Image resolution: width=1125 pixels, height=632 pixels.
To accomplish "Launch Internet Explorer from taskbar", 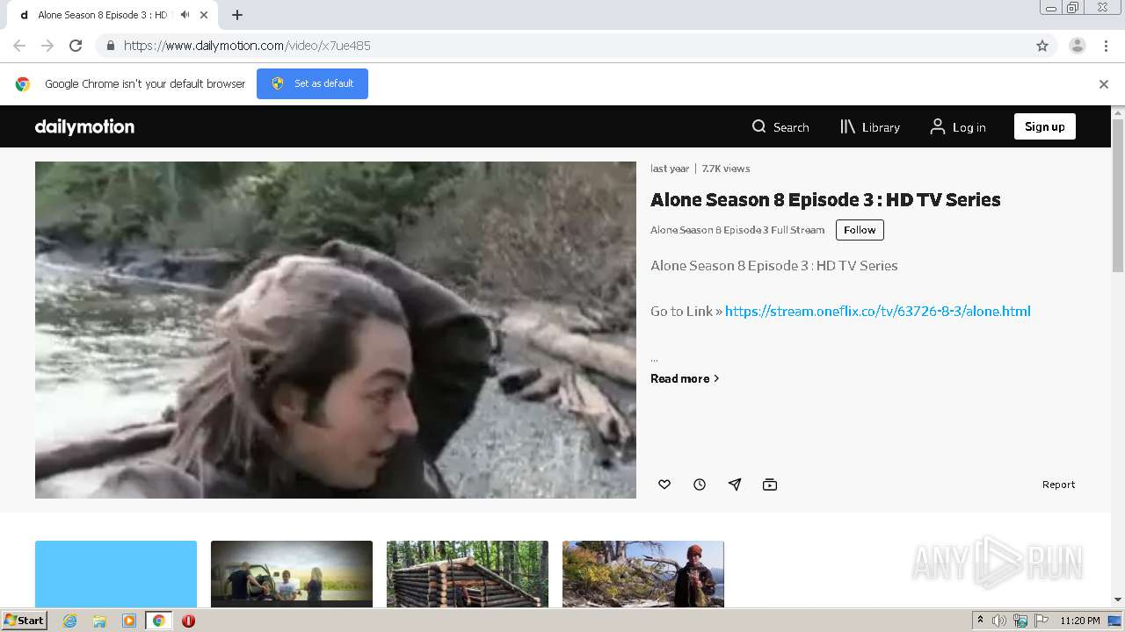I will click(x=70, y=621).
